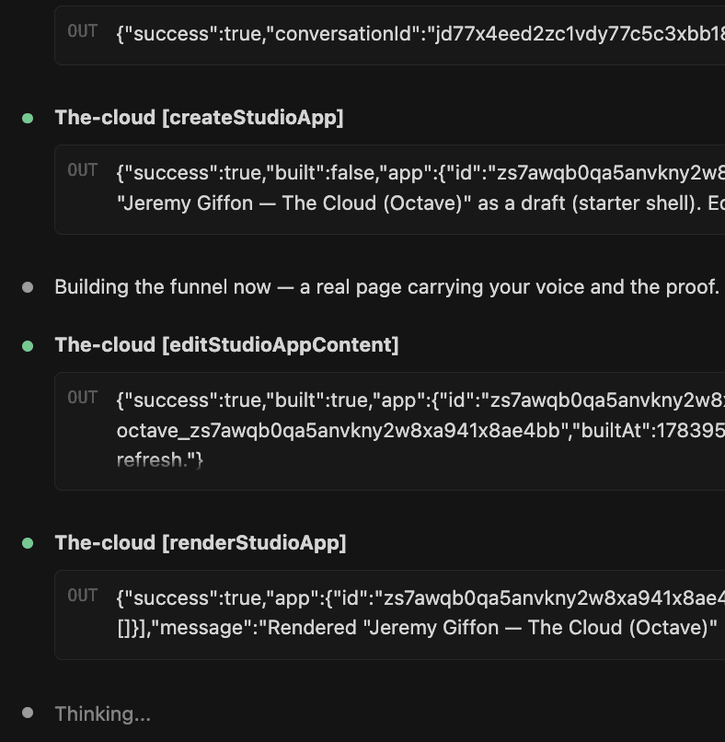Collapse the The-cloud [editStudioAppContent] tool call
This screenshot has width=725, height=742.
(226, 345)
